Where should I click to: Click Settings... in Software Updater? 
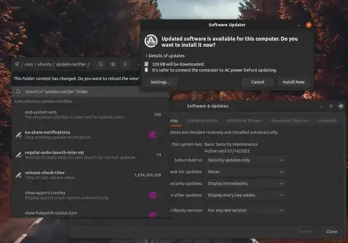(x=160, y=82)
